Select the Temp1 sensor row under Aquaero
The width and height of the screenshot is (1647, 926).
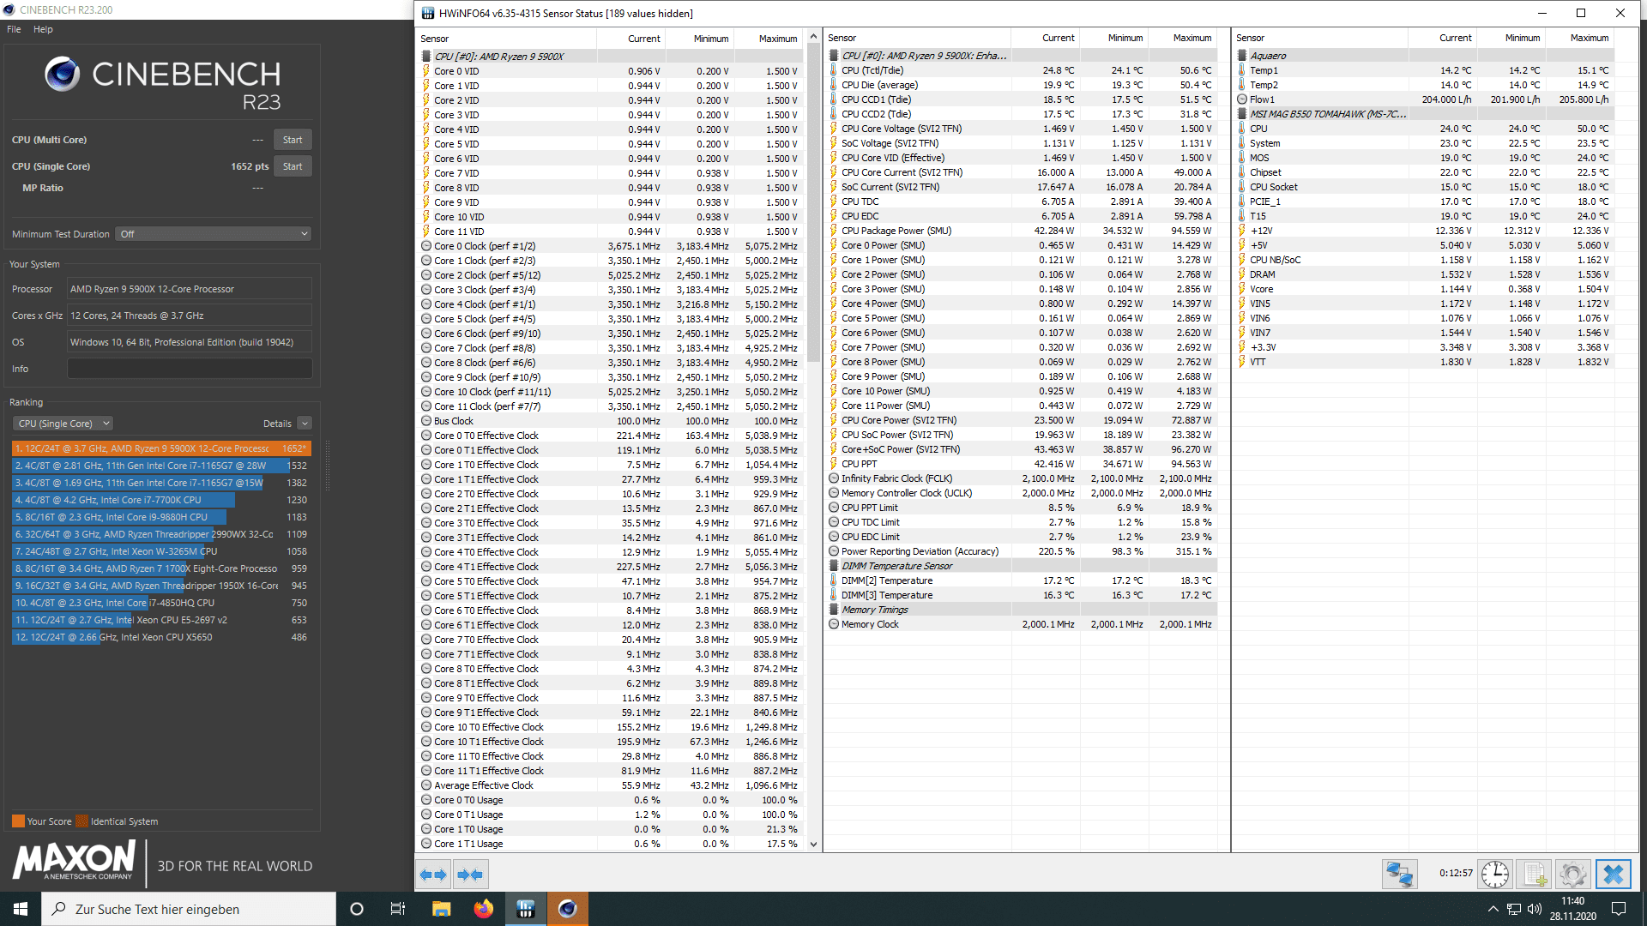point(1425,70)
